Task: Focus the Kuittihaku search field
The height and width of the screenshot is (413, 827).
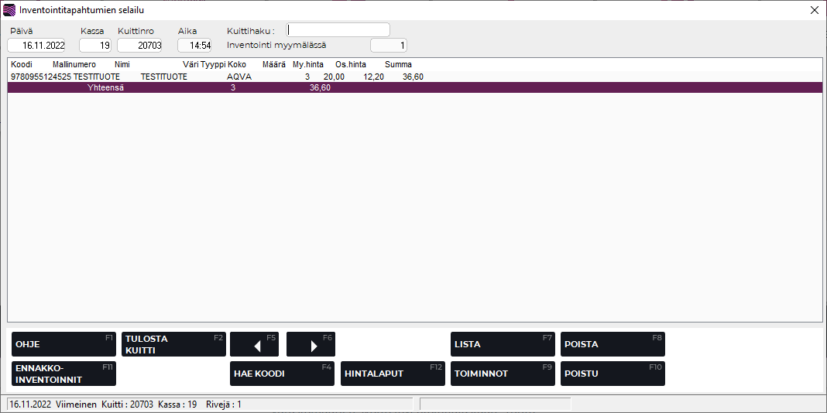Action: click(x=338, y=30)
